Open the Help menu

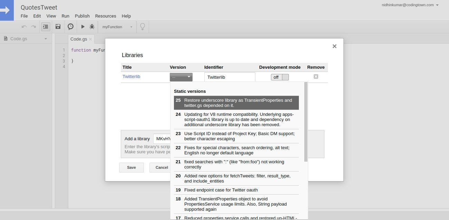(x=126, y=16)
